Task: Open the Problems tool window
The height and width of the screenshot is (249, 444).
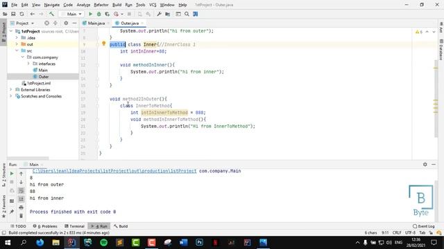Action: [x=45, y=226]
